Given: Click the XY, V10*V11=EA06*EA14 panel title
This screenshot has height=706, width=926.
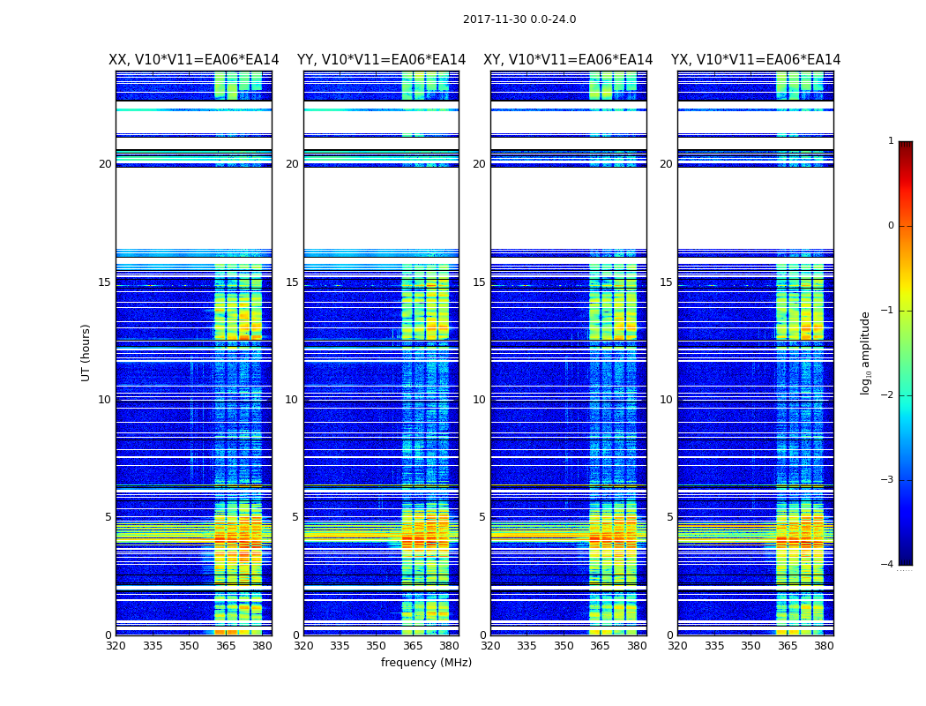Looking at the screenshot, I should point(568,60).
